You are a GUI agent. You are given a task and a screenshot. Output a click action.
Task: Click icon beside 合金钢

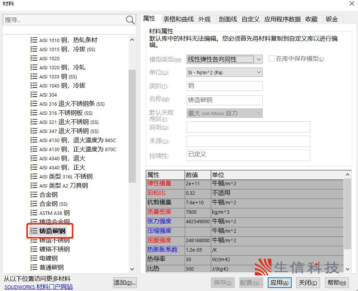33,194
